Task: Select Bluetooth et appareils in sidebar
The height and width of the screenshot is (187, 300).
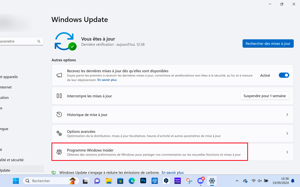Action: [9, 77]
